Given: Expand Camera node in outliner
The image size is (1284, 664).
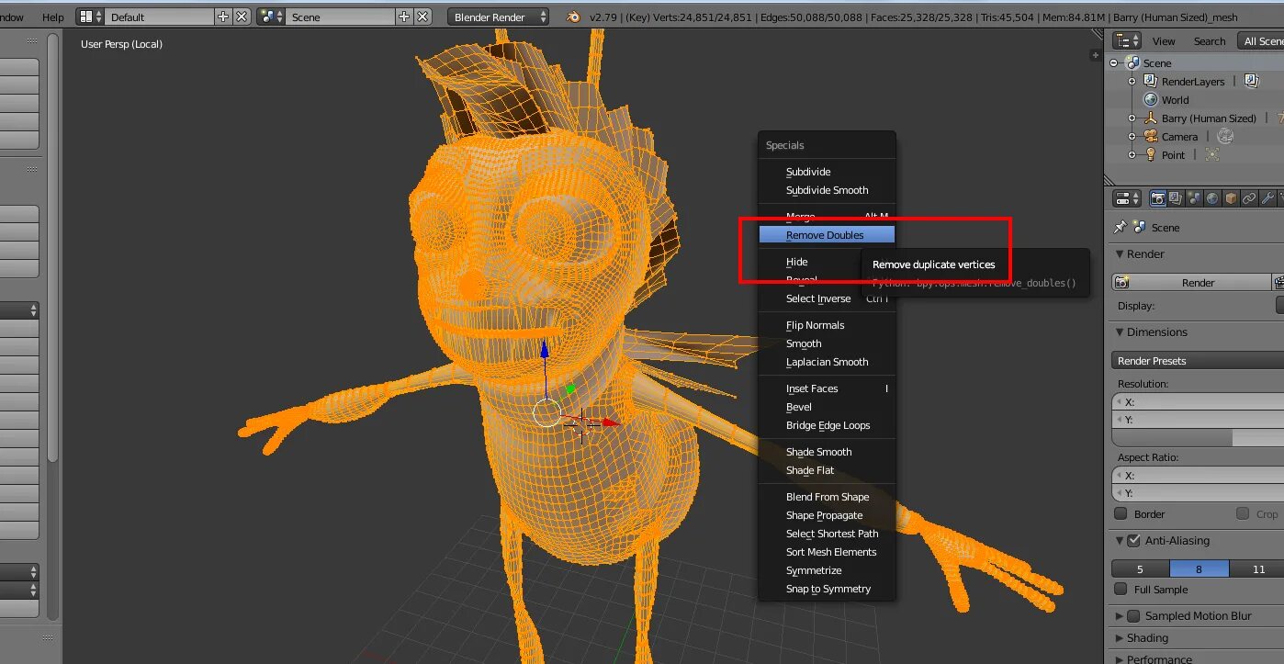Looking at the screenshot, I should point(1132,136).
